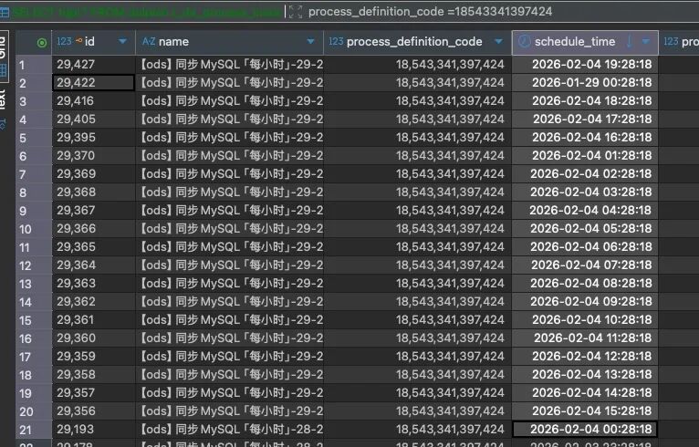The height and width of the screenshot is (447, 699).
Task: Click the AZ type icon on the name column
Action: click(x=149, y=41)
